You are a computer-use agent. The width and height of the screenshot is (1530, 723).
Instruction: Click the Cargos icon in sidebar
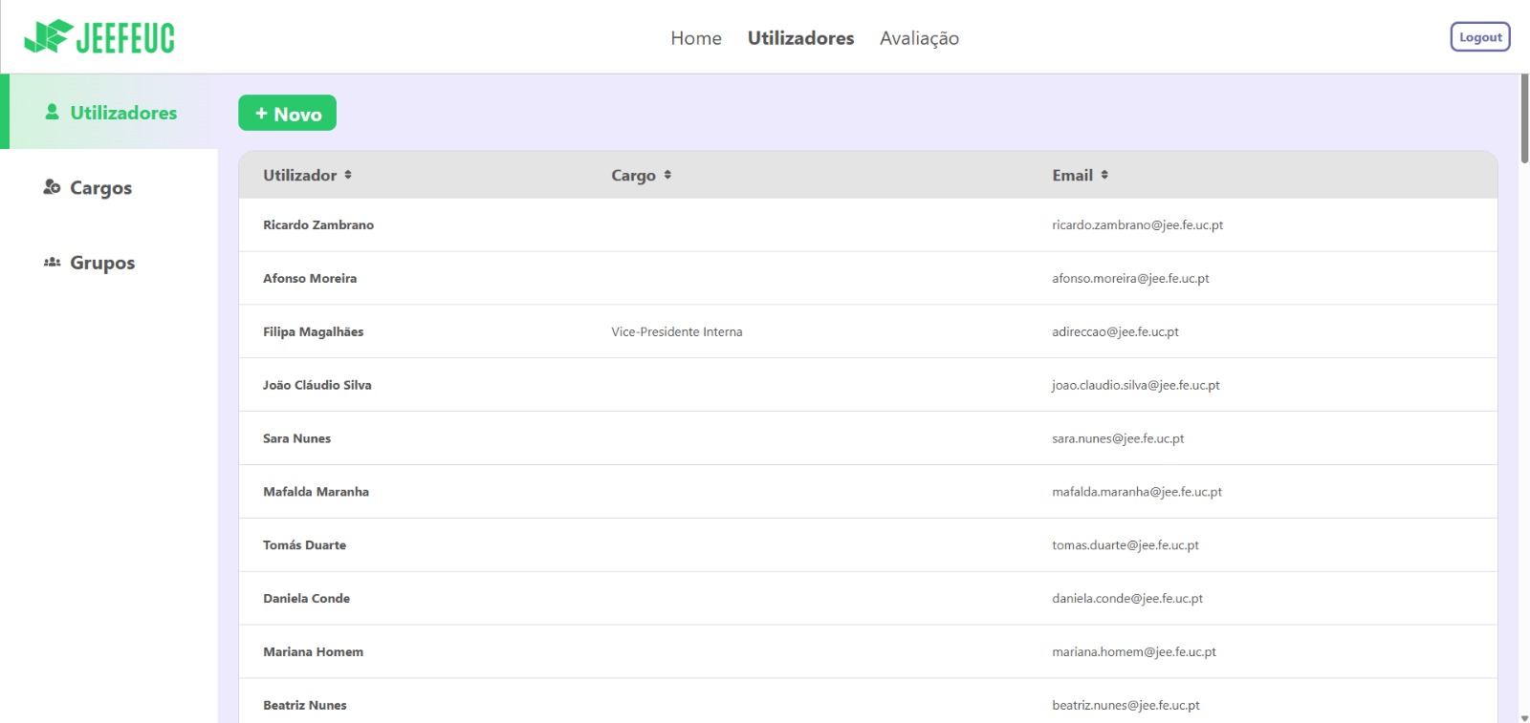(52, 187)
